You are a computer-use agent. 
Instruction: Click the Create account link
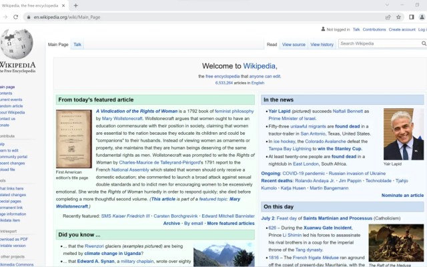click(402, 29)
